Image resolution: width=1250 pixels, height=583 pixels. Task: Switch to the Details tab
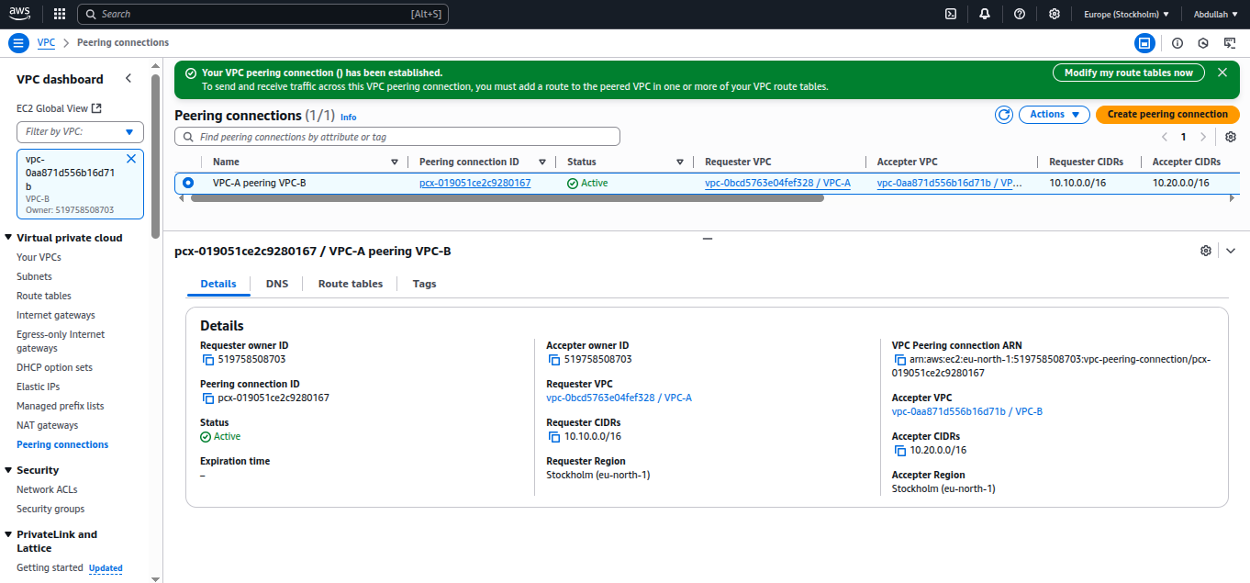coord(218,284)
